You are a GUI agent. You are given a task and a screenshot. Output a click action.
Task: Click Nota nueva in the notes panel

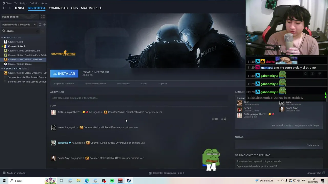coord(313,145)
